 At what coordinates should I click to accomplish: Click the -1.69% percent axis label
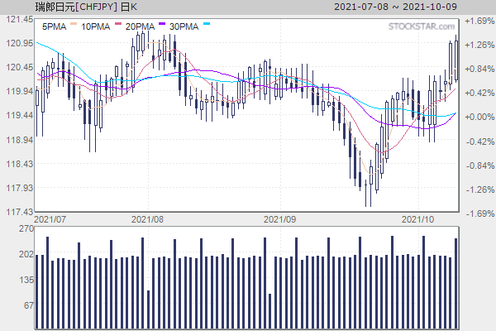point(478,213)
